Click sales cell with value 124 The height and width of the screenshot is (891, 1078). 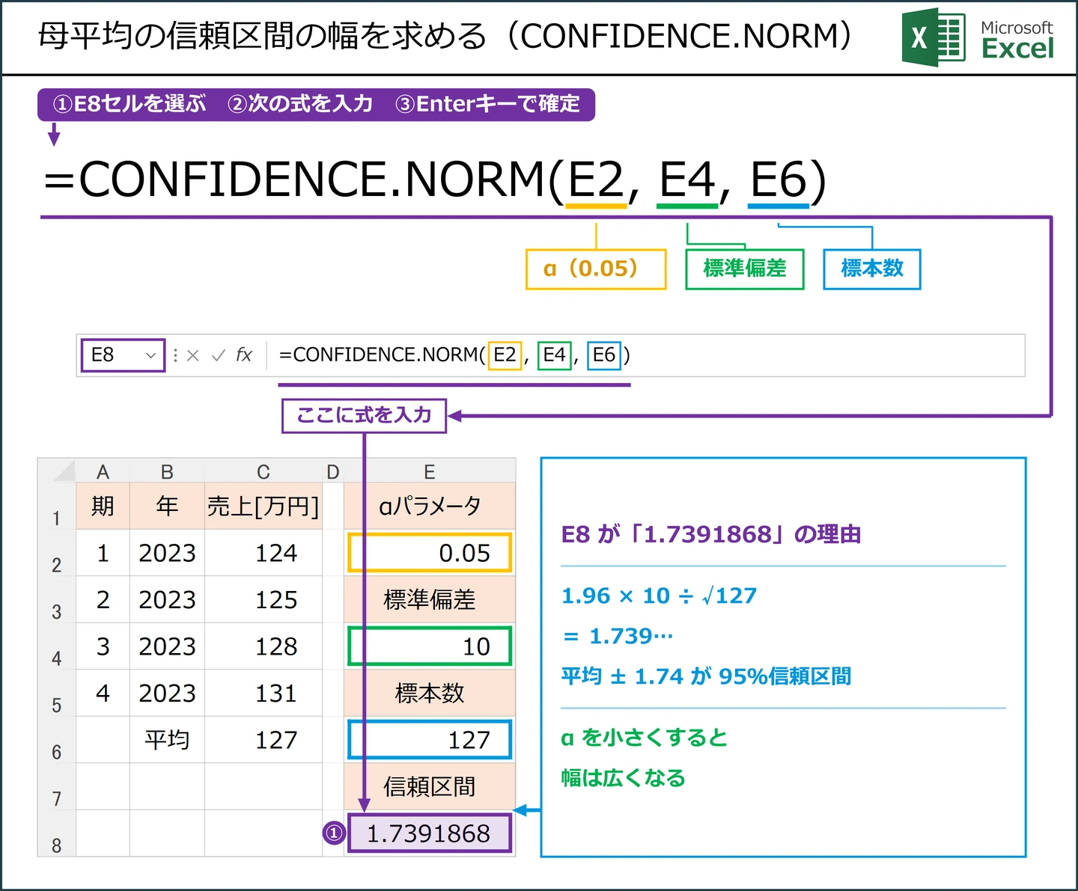264,553
